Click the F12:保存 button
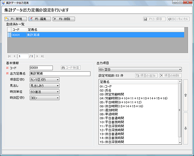The image size is (194, 156). coord(154,19)
